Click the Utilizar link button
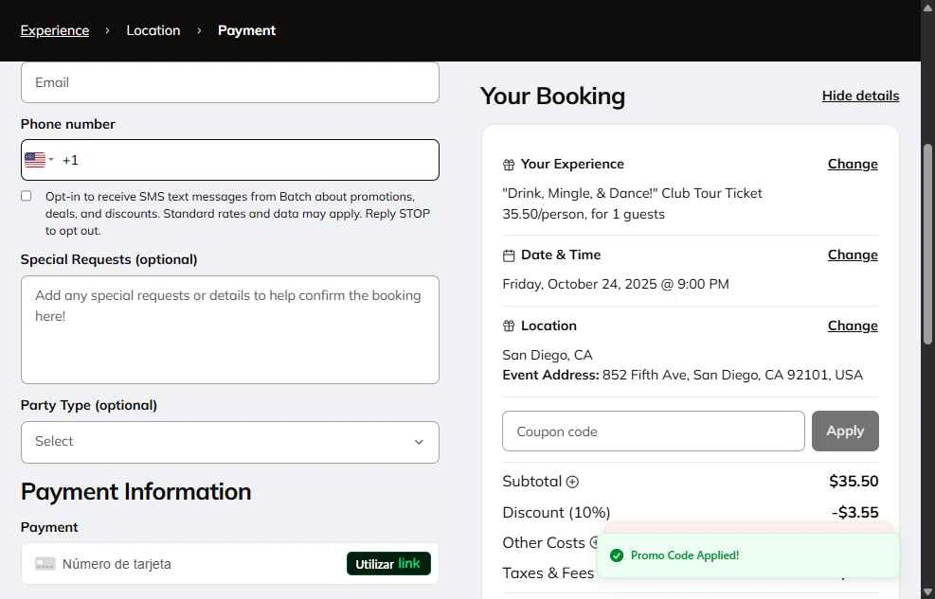This screenshot has height=599, width=935. 388,563
